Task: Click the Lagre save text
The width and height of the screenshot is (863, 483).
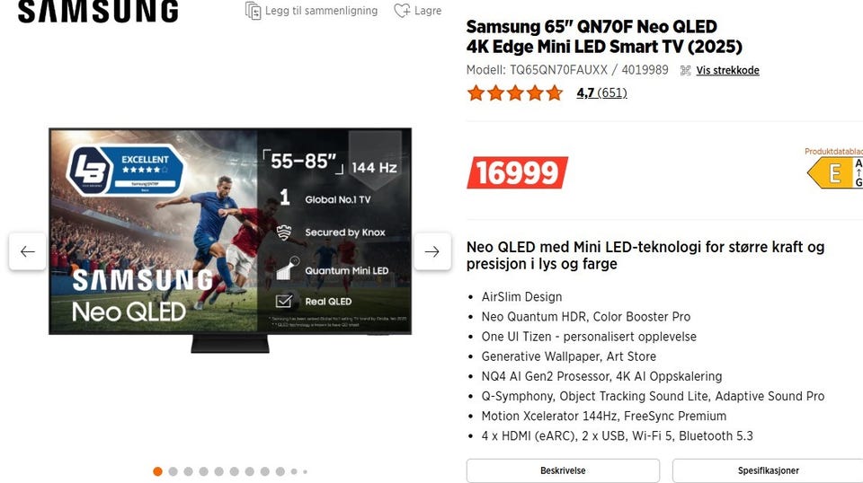Action: click(x=428, y=11)
